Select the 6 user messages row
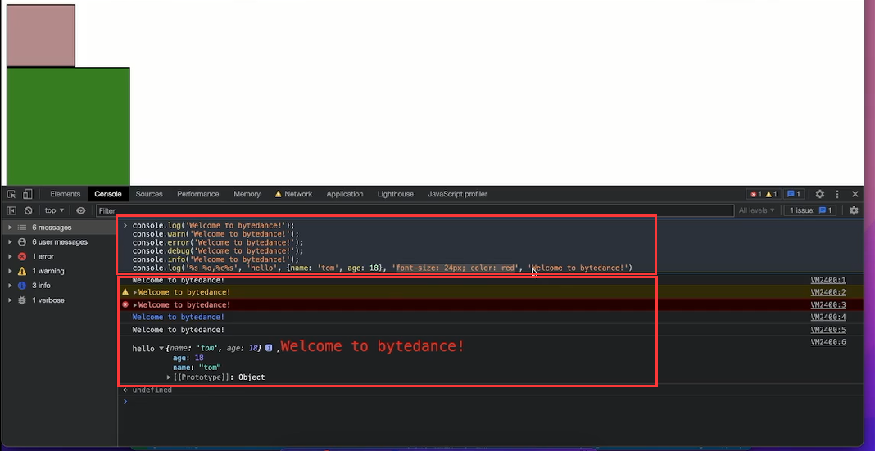Viewport: 875px width, 451px height. tap(59, 242)
